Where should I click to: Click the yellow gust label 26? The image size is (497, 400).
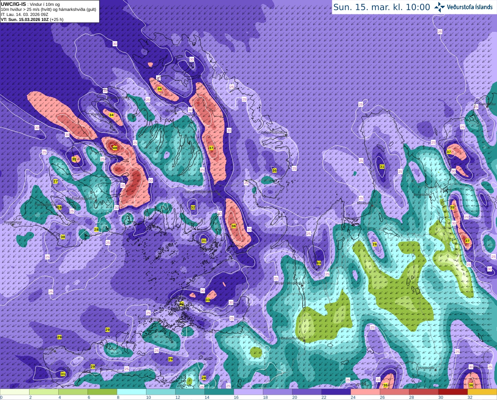coord(375,244)
